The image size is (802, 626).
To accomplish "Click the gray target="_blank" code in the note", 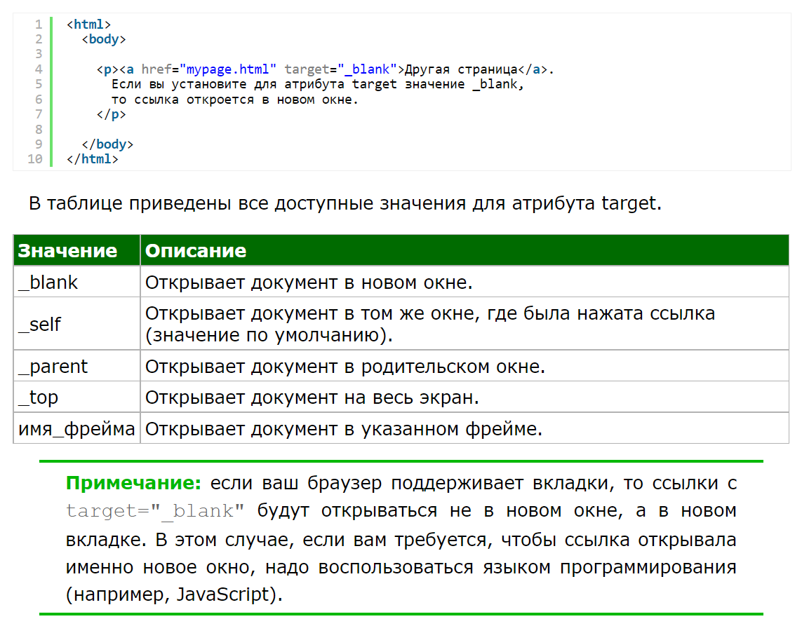I will [x=155, y=510].
